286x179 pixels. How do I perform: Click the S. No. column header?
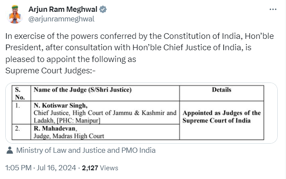click(18, 93)
